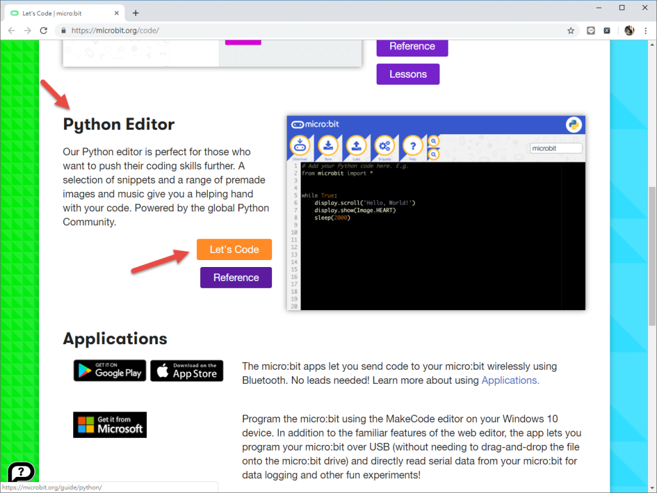Click the lower magnifier zoom icon
The width and height of the screenshot is (657, 493).
click(434, 155)
